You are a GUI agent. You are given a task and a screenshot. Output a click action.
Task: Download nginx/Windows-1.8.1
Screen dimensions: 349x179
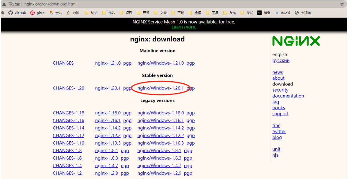click(x=159, y=151)
